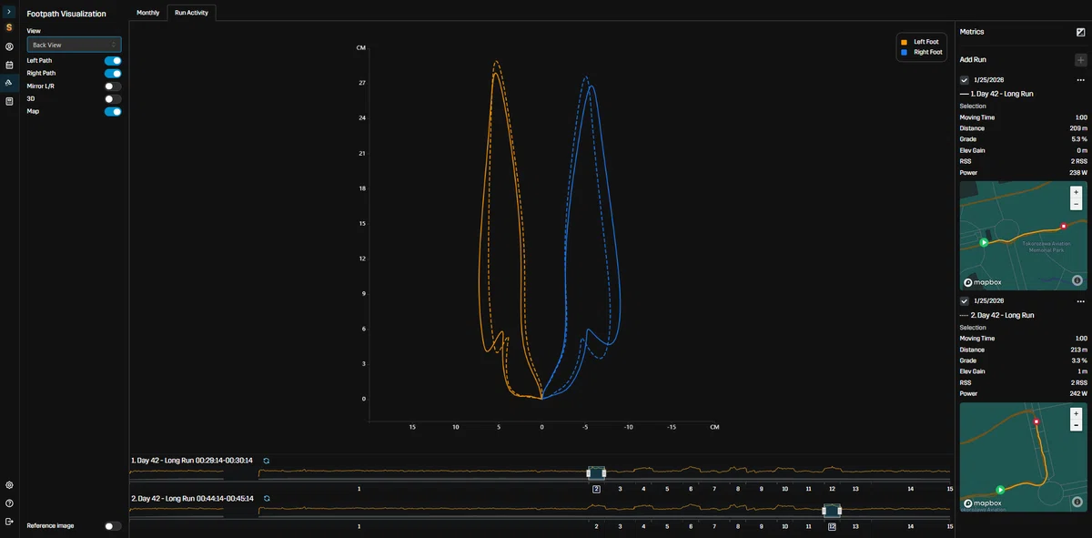
Task: Open the training plan list sidebar icon
Action: (x=9, y=101)
